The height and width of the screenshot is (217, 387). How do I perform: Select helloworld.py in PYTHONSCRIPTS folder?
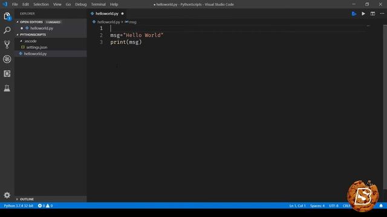(x=35, y=54)
